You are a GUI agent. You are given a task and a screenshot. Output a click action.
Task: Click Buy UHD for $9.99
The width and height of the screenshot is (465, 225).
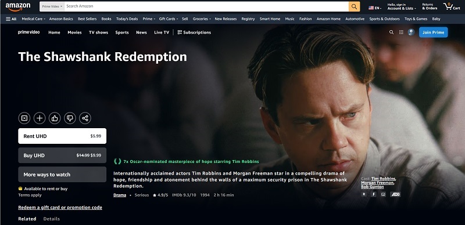coord(62,155)
